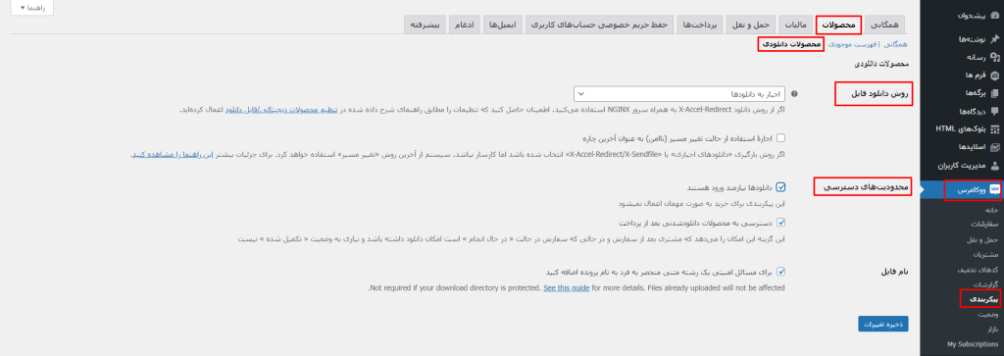Switch to the همگانی settings tab
1004x356 pixels.
[x=885, y=24]
